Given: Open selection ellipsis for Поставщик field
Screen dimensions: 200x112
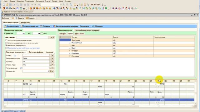Looking at the screenshot, I should click(x=49, y=37).
